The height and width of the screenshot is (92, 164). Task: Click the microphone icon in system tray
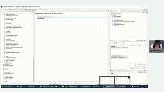point(132,86)
